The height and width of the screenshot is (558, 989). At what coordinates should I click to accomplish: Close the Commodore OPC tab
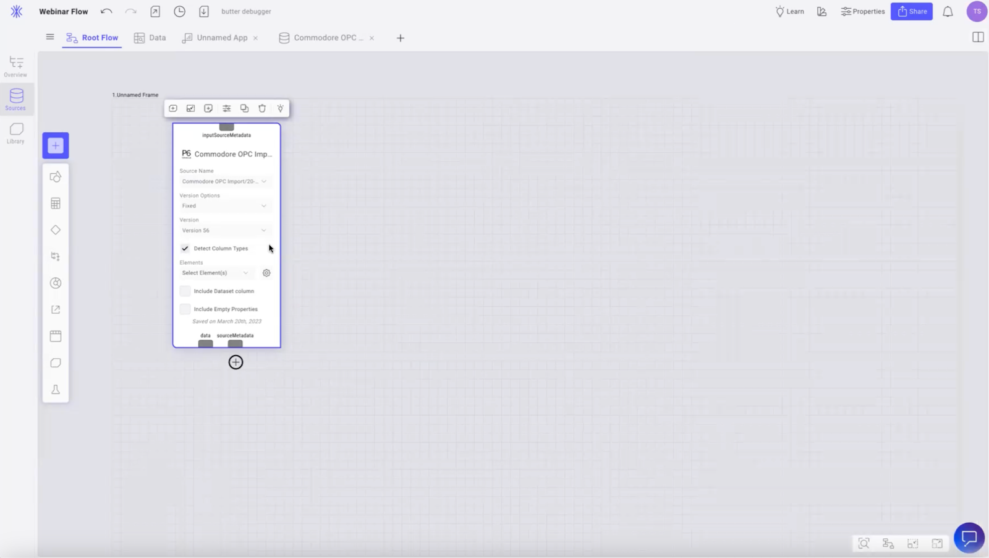pyautogui.click(x=371, y=38)
